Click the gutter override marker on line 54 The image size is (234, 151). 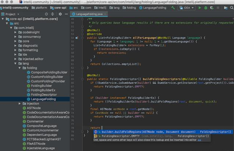(x=77, y=38)
